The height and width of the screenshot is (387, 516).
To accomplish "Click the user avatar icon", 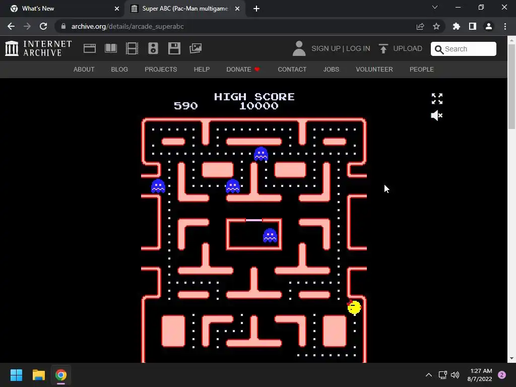I will 299,48.
